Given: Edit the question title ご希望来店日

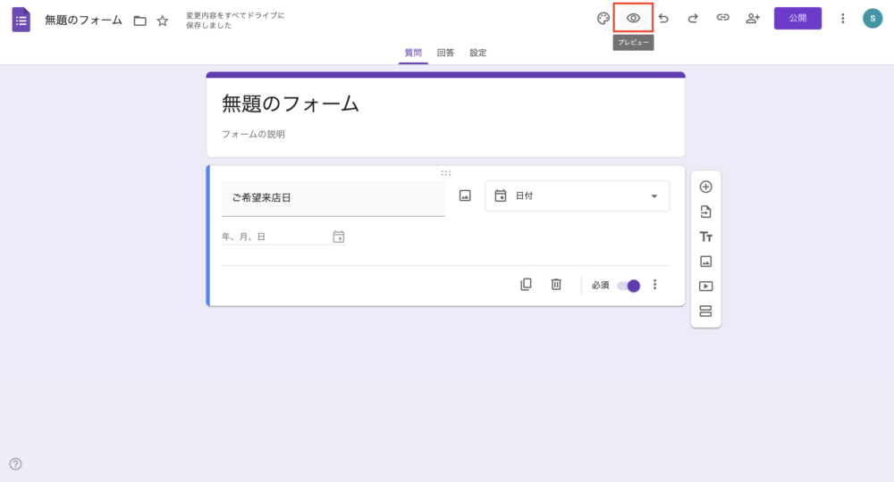Looking at the screenshot, I should [x=333, y=198].
